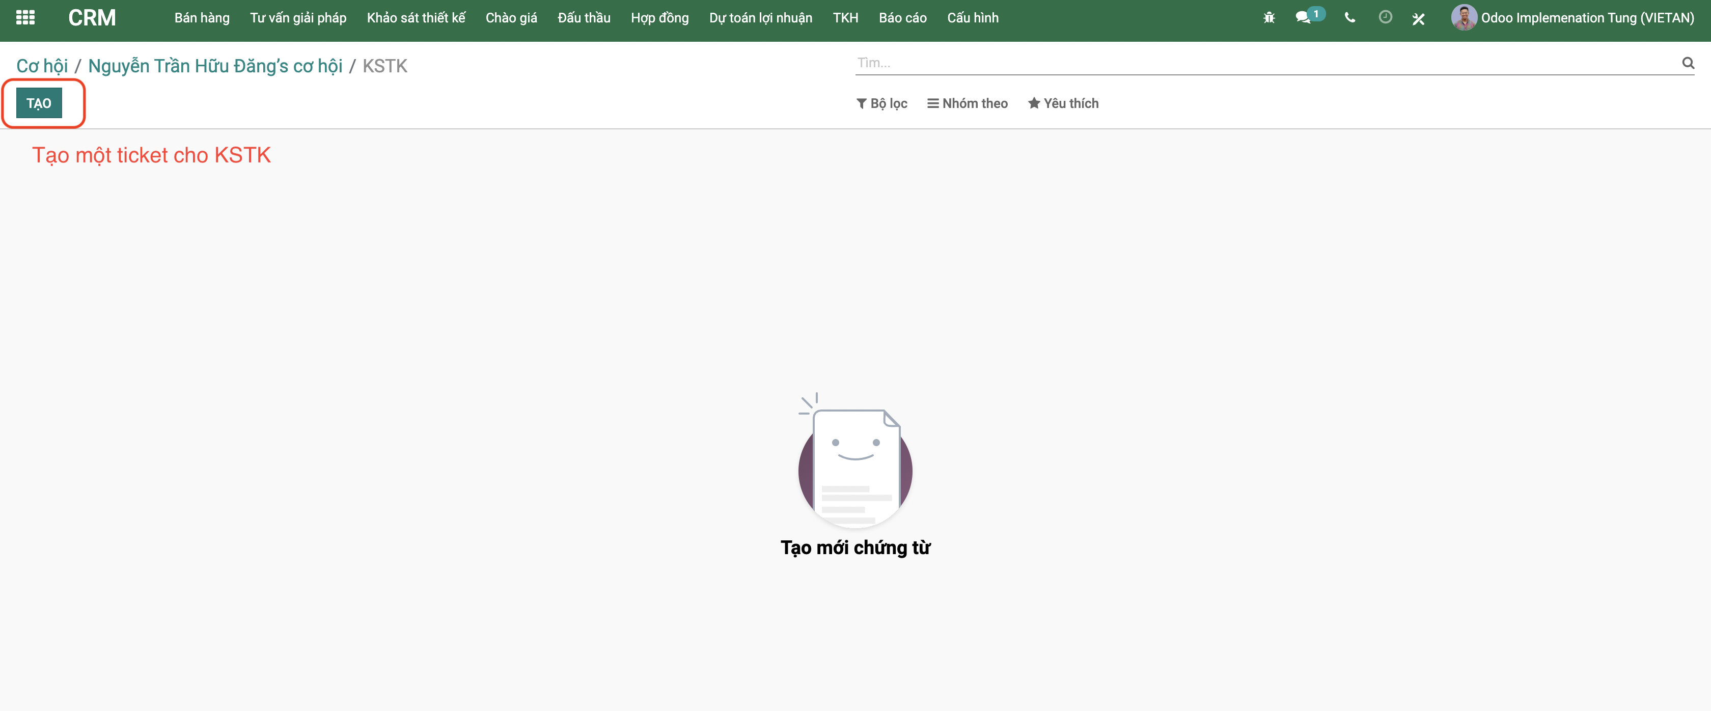Screen dimensions: 1711x711
Task: Open the Odoo Implemenation Tung user menu
Action: point(1586,18)
